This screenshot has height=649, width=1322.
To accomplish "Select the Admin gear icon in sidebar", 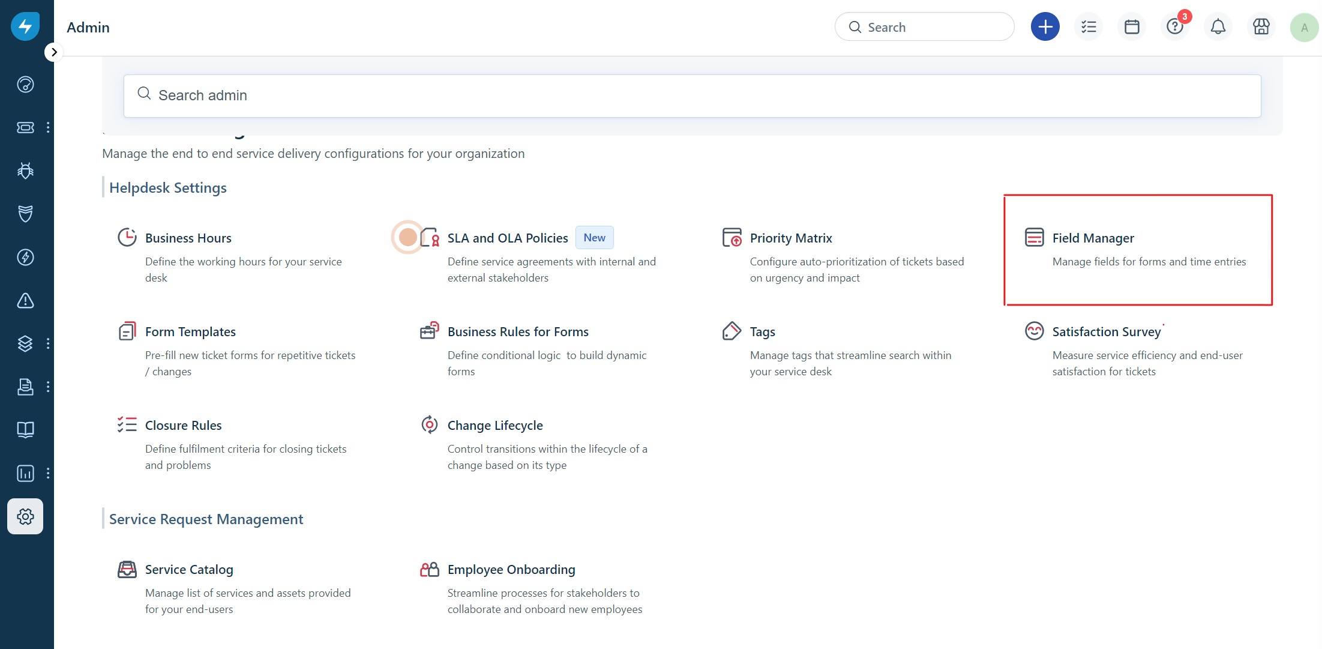I will [25, 516].
